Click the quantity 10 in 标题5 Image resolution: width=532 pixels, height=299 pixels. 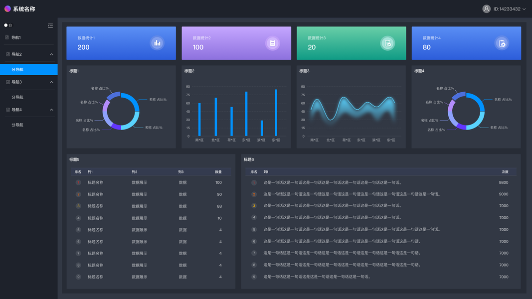(219, 218)
